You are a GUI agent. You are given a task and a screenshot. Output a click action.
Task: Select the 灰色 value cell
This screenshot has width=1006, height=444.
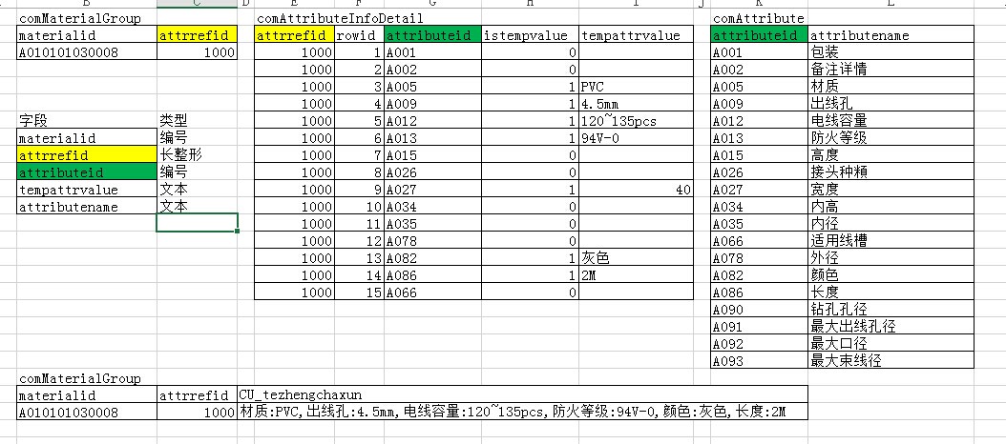(636, 258)
